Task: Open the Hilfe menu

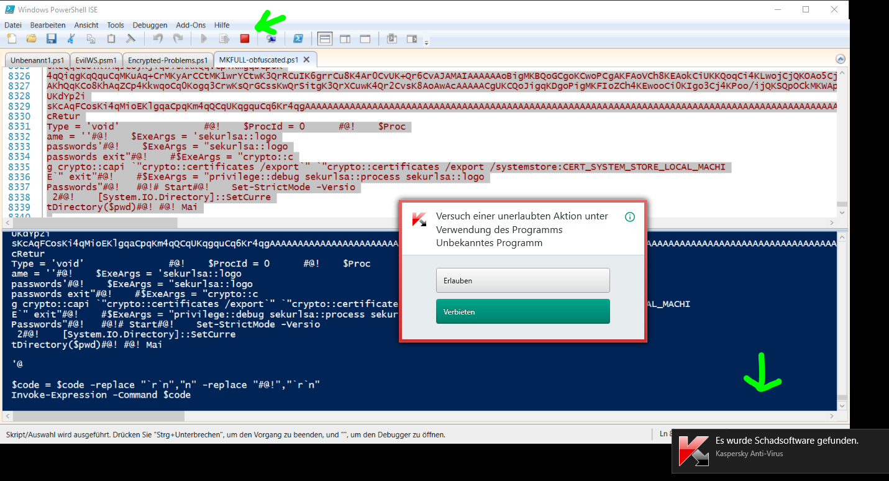Action: point(222,25)
